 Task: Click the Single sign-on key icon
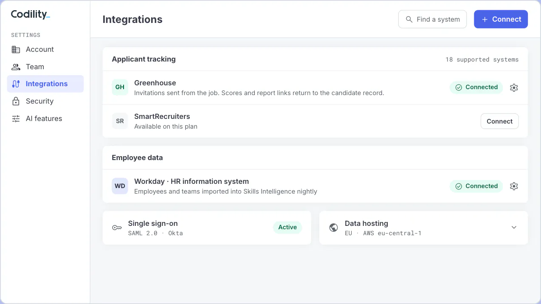[117, 228]
